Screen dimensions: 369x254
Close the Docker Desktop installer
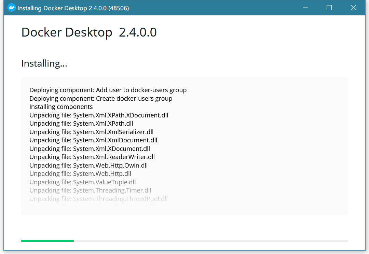tap(353, 8)
